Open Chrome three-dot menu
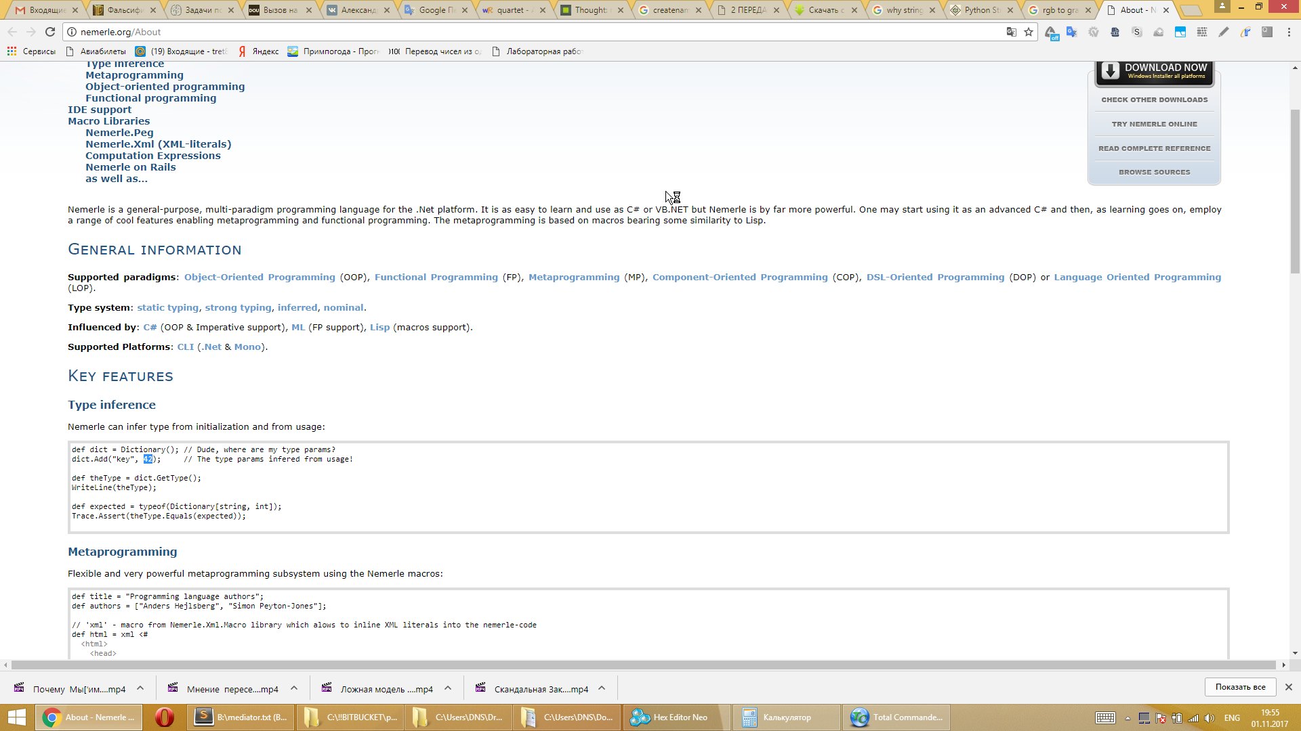This screenshot has height=731, width=1301. (x=1289, y=32)
